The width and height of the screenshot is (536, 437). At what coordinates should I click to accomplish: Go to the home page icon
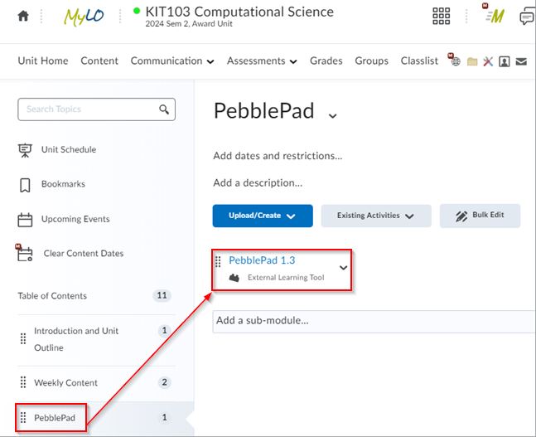point(23,16)
